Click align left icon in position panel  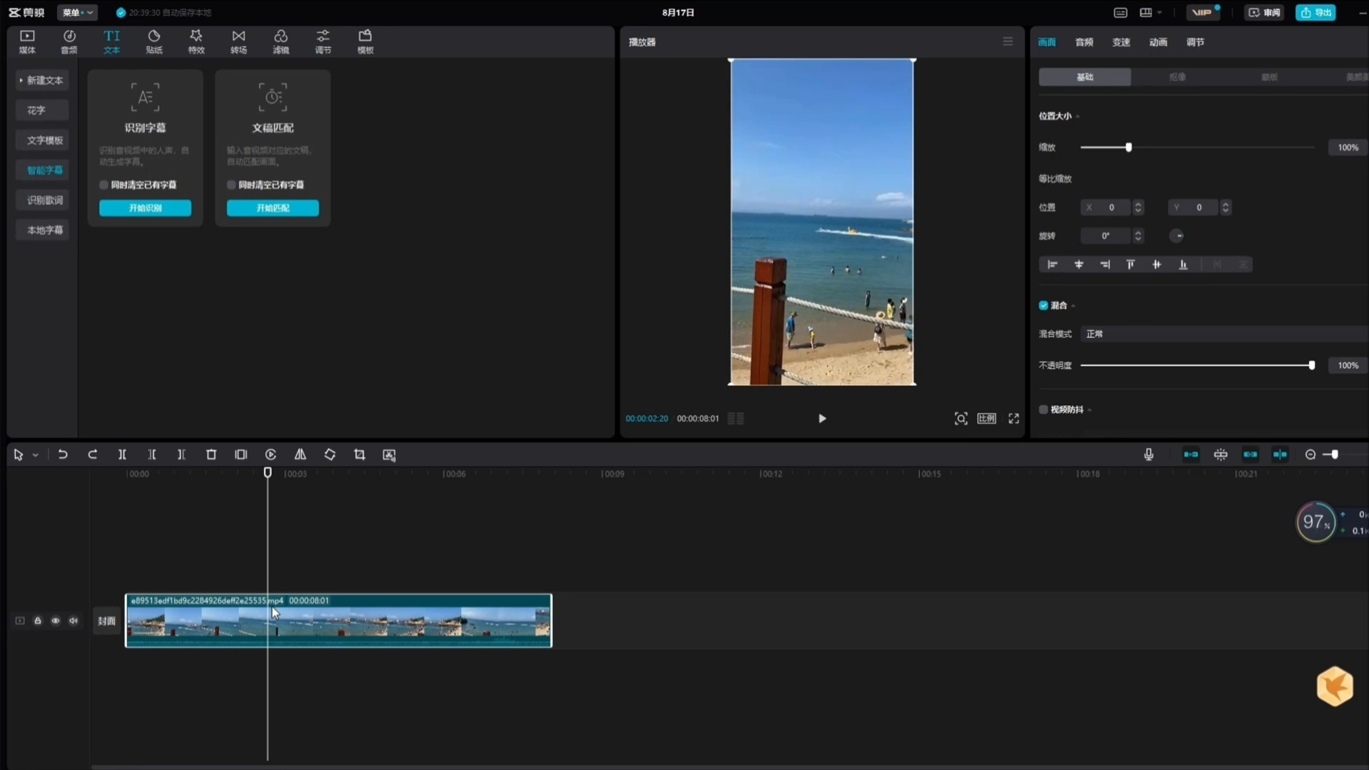point(1052,264)
